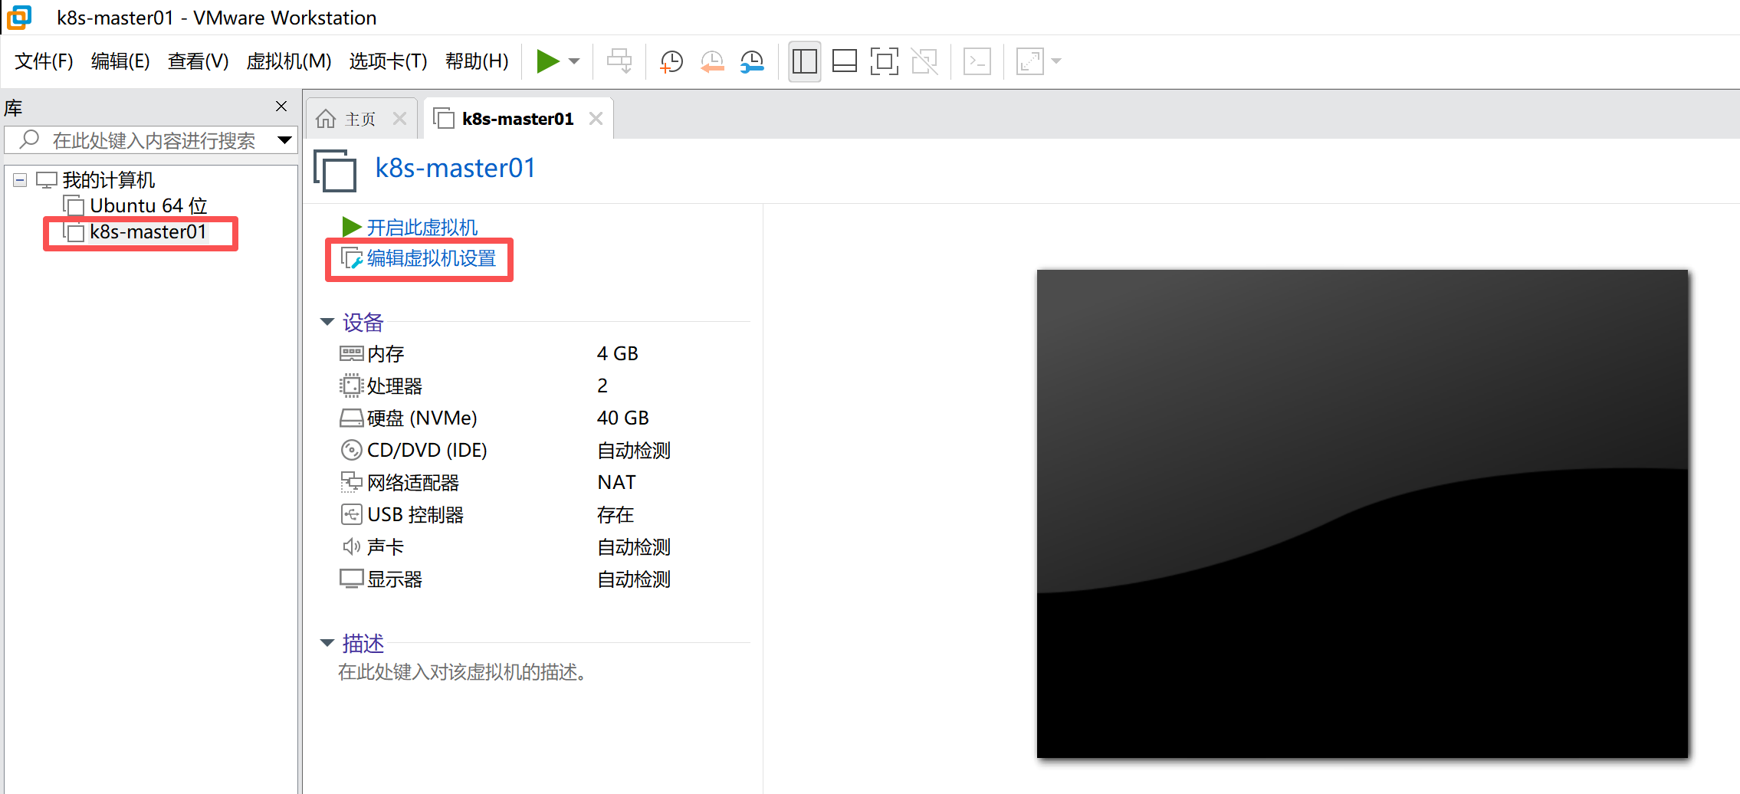
Task: Select k8s-master01 in the library tree
Action: pyautogui.click(x=148, y=232)
